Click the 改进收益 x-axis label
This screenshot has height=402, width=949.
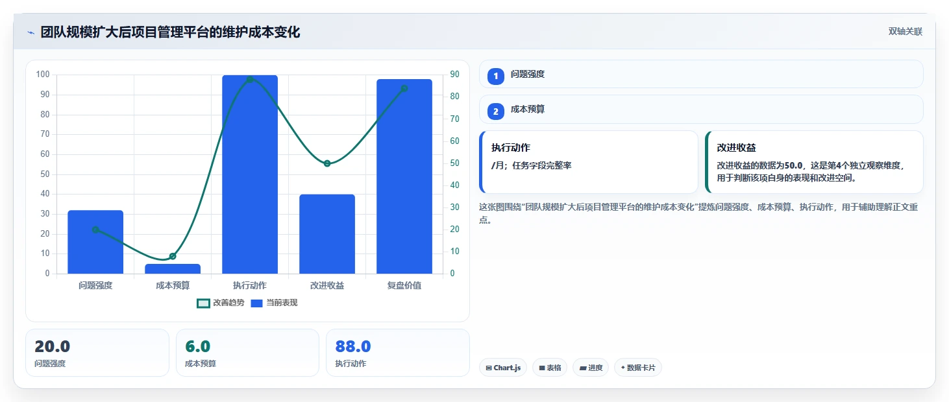point(327,285)
